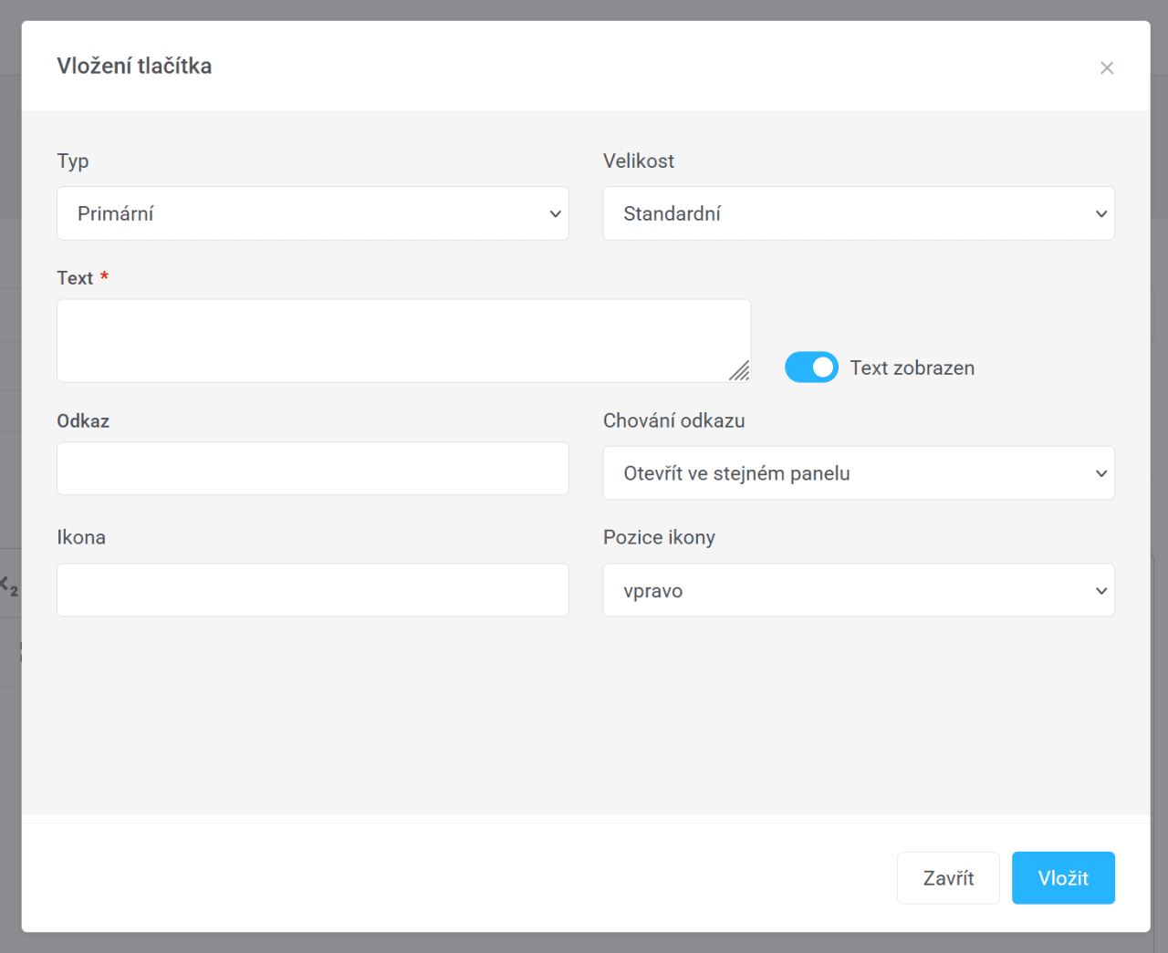Open the Chování odkazu dropdown

pos(858,473)
